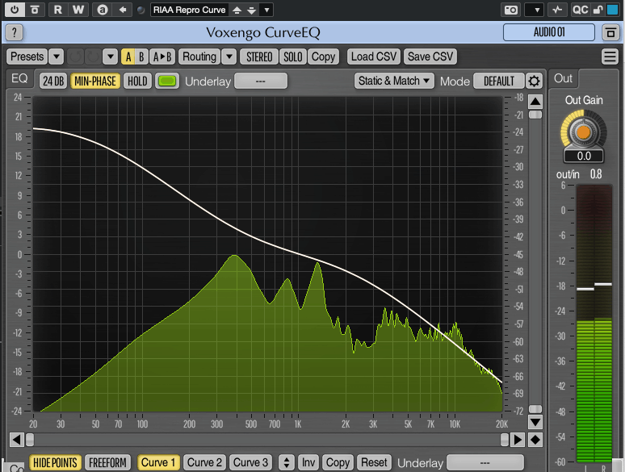This screenshot has height=472, width=625.
Task: Load previous preset with up arrow
Action: click(237, 10)
